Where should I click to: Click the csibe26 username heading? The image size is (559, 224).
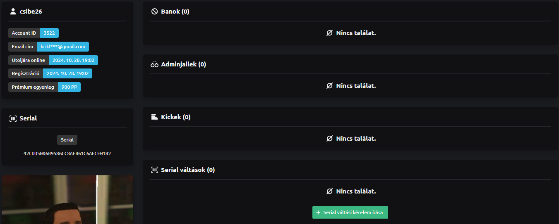click(31, 12)
